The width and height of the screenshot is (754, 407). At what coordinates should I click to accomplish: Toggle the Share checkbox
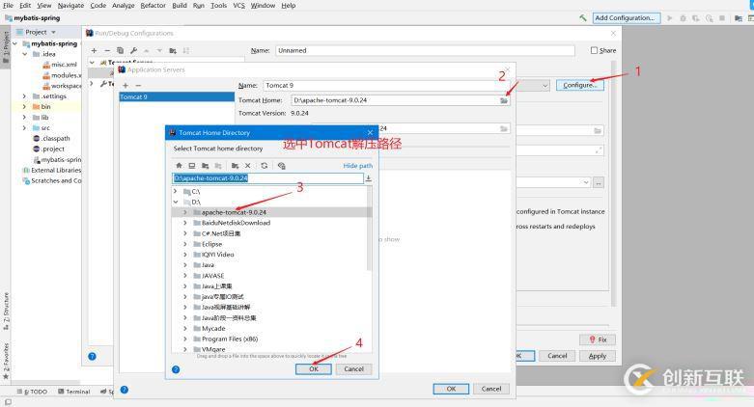(594, 50)
